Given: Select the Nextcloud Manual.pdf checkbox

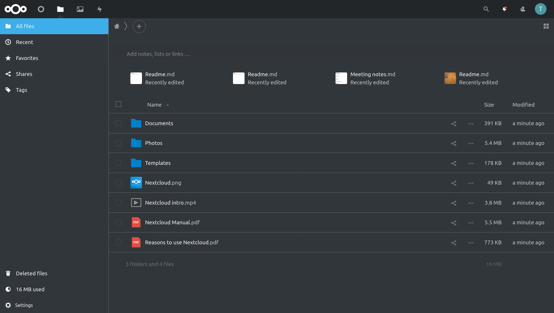Looking at the screenshot, I should tap(118, 222).
